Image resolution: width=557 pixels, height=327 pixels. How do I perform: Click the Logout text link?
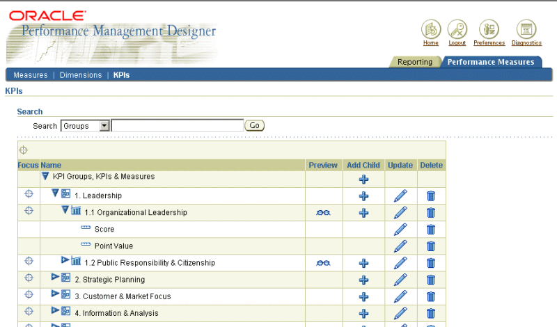(457, 43)
